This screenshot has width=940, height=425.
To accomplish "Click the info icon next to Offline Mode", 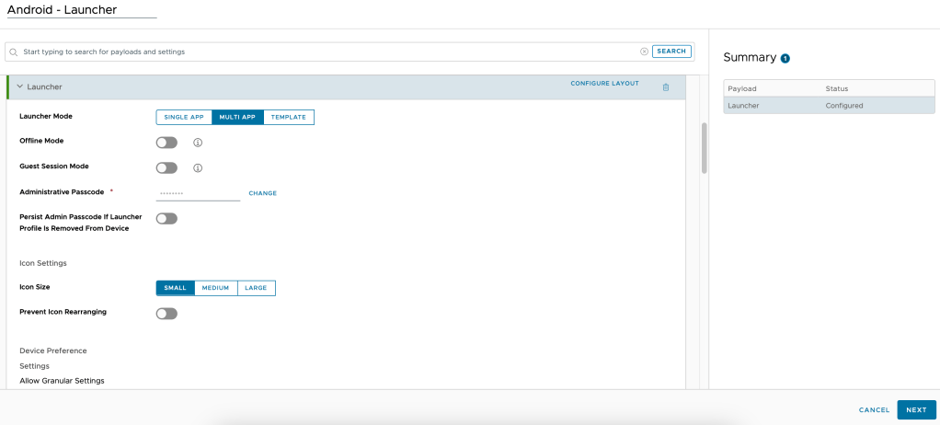I will (197, 143).
